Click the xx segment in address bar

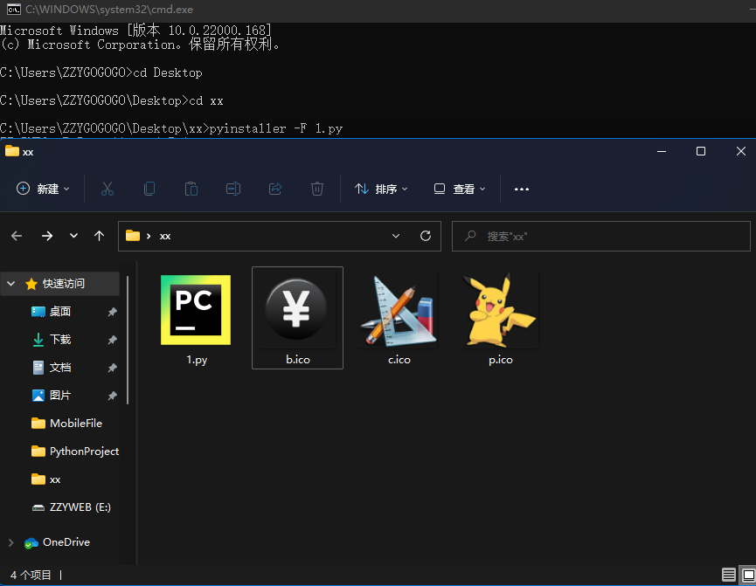(x=165, y=236)
